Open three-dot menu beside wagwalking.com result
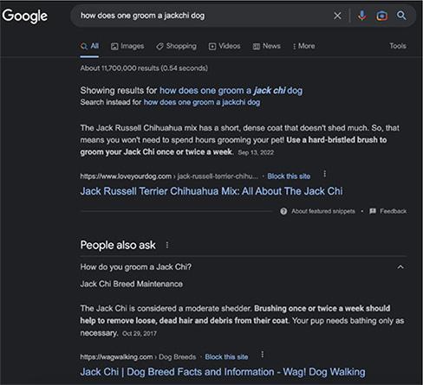The image size is (423, 385). (x=262, y=355)
